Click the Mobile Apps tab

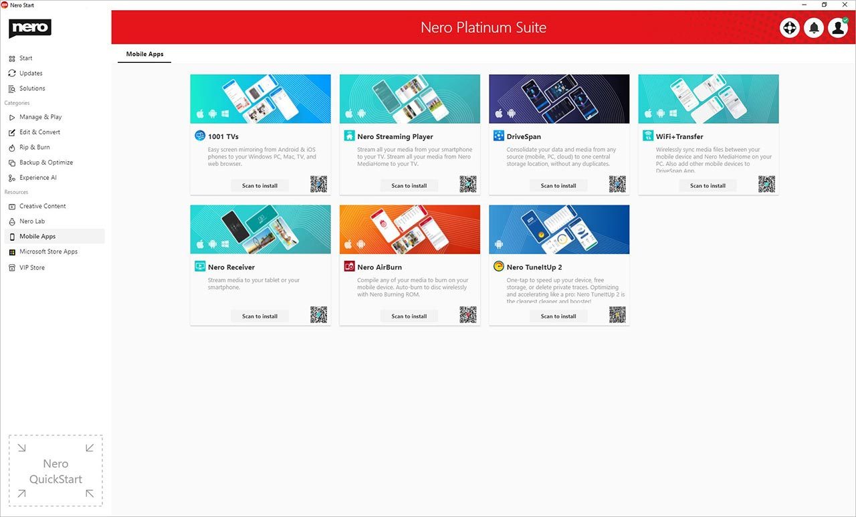[x=144, y=54]
